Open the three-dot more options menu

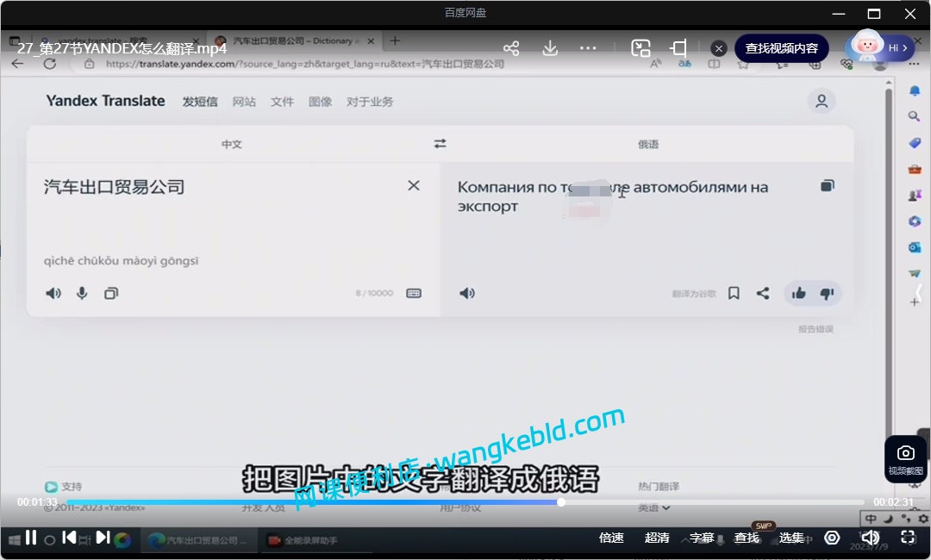point(588,48)
